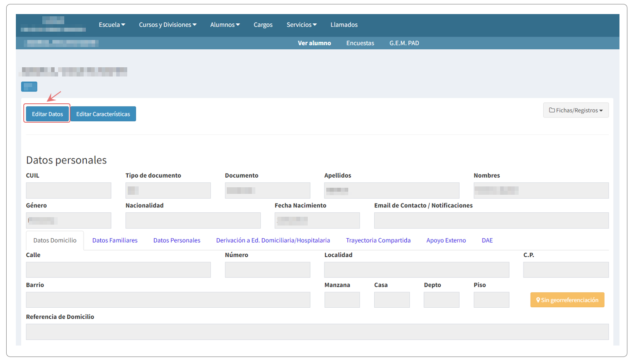Open the Trayectoria Compartida tab
Screen dimensions: 634x364
pos(378,240)
